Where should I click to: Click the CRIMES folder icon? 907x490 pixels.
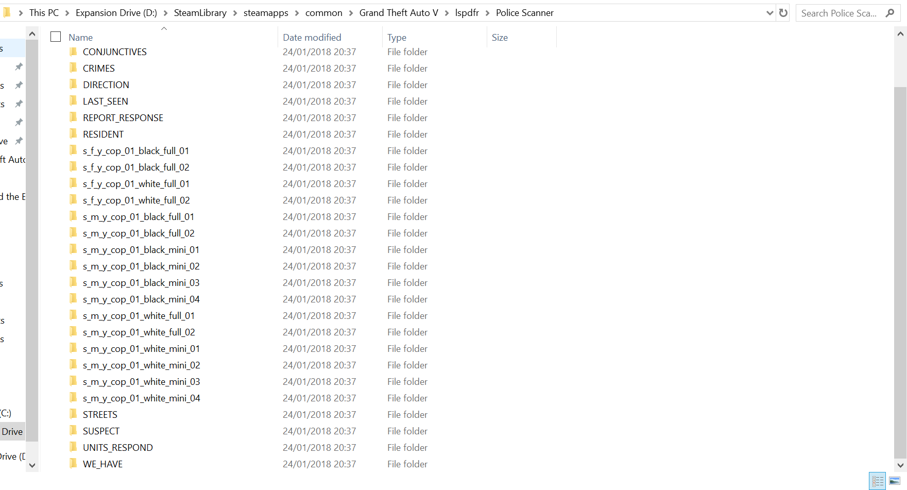pyautogui.click(x=74, y=68)
